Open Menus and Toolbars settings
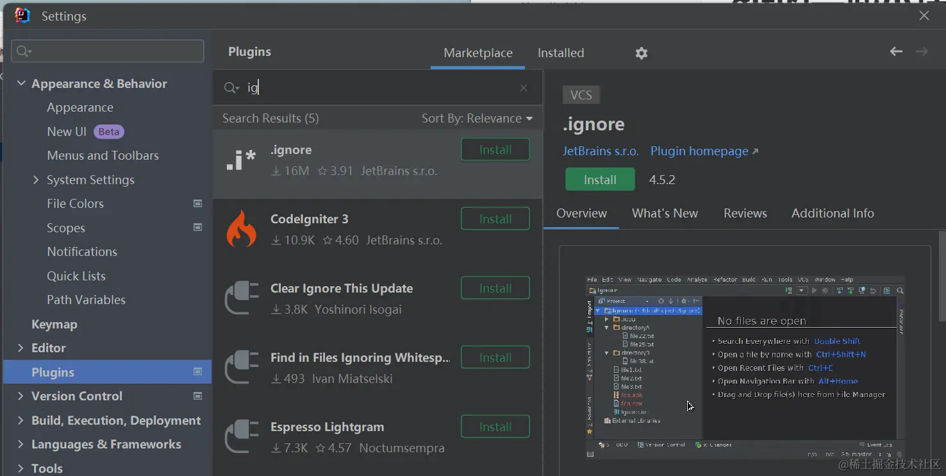 [103, 155]
